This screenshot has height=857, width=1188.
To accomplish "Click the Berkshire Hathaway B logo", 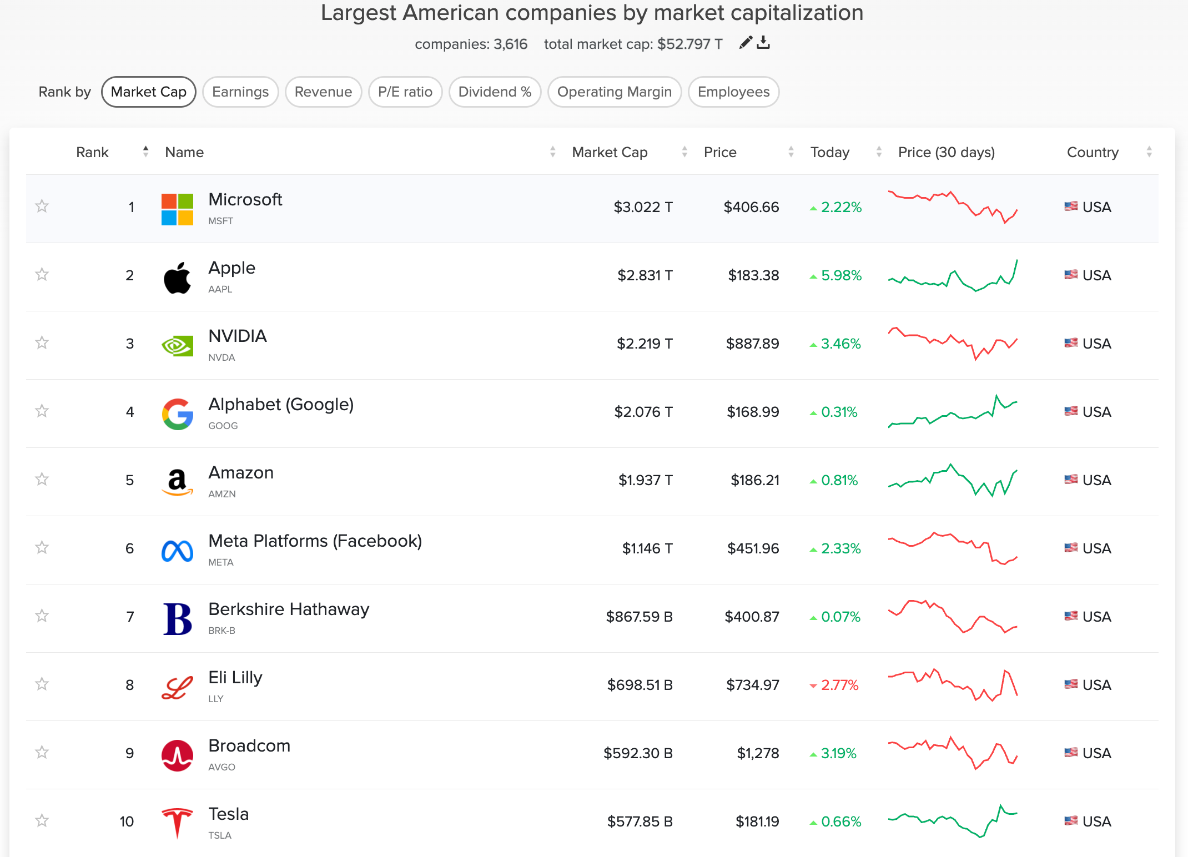I will pyautogui.click(x=177, y=619).
